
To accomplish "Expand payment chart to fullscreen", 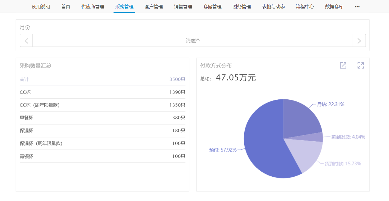I will [361, 65].
